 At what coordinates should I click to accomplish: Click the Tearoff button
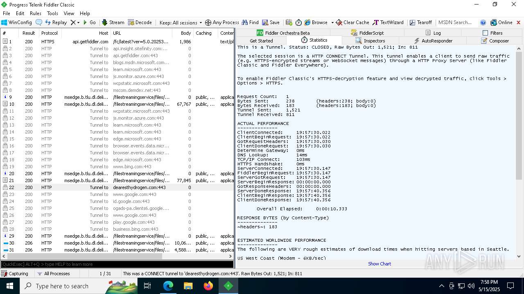point(421,22)
